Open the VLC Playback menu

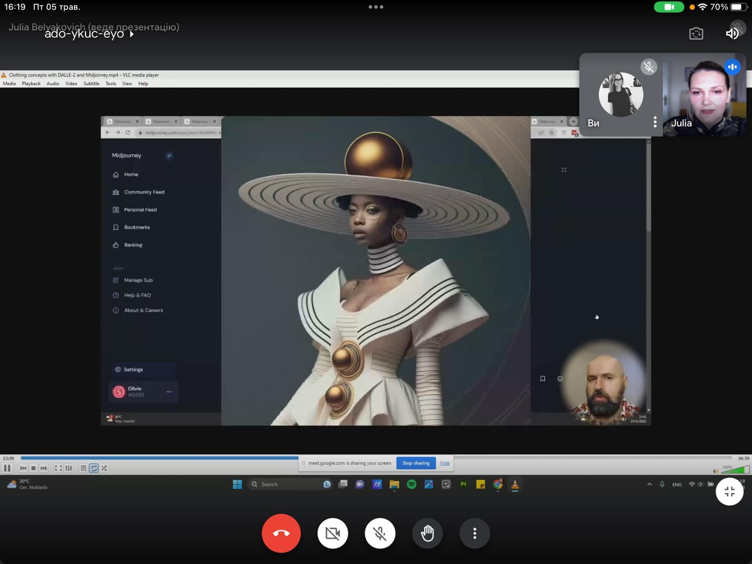pos(31,83)
